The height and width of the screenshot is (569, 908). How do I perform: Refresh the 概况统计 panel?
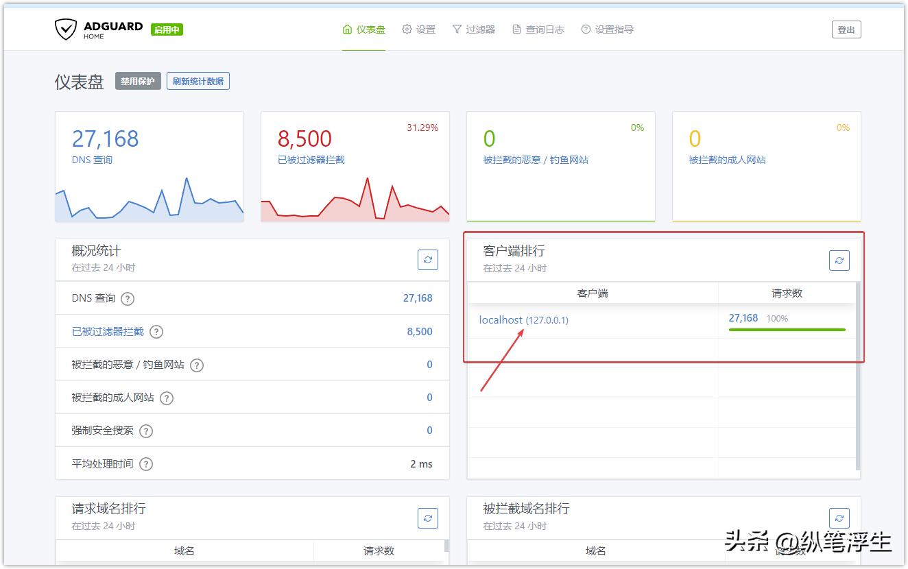[427, 260]
